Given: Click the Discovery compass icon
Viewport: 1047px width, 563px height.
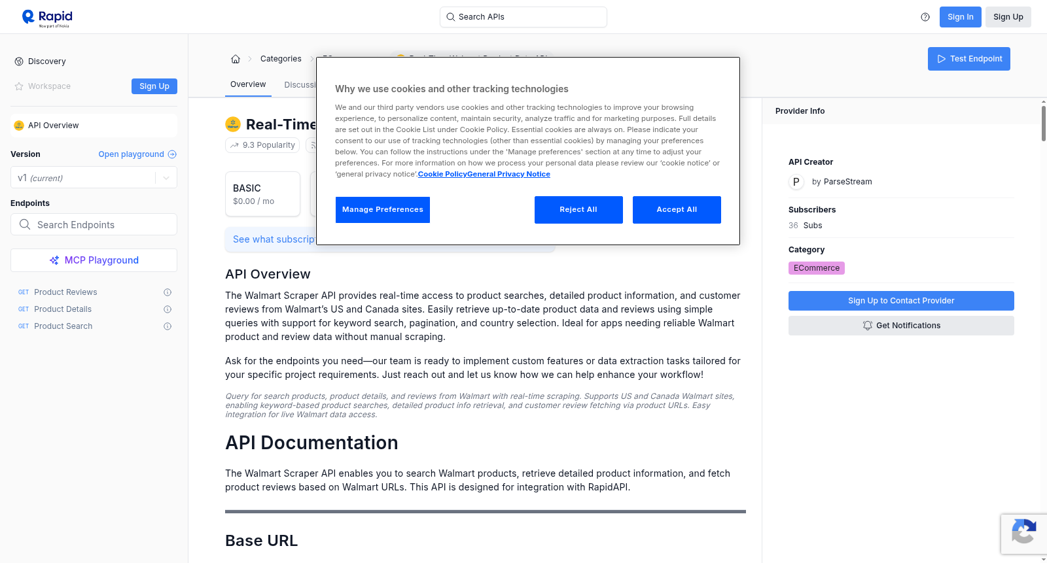Looking at the screenshot, I should 19,61.
